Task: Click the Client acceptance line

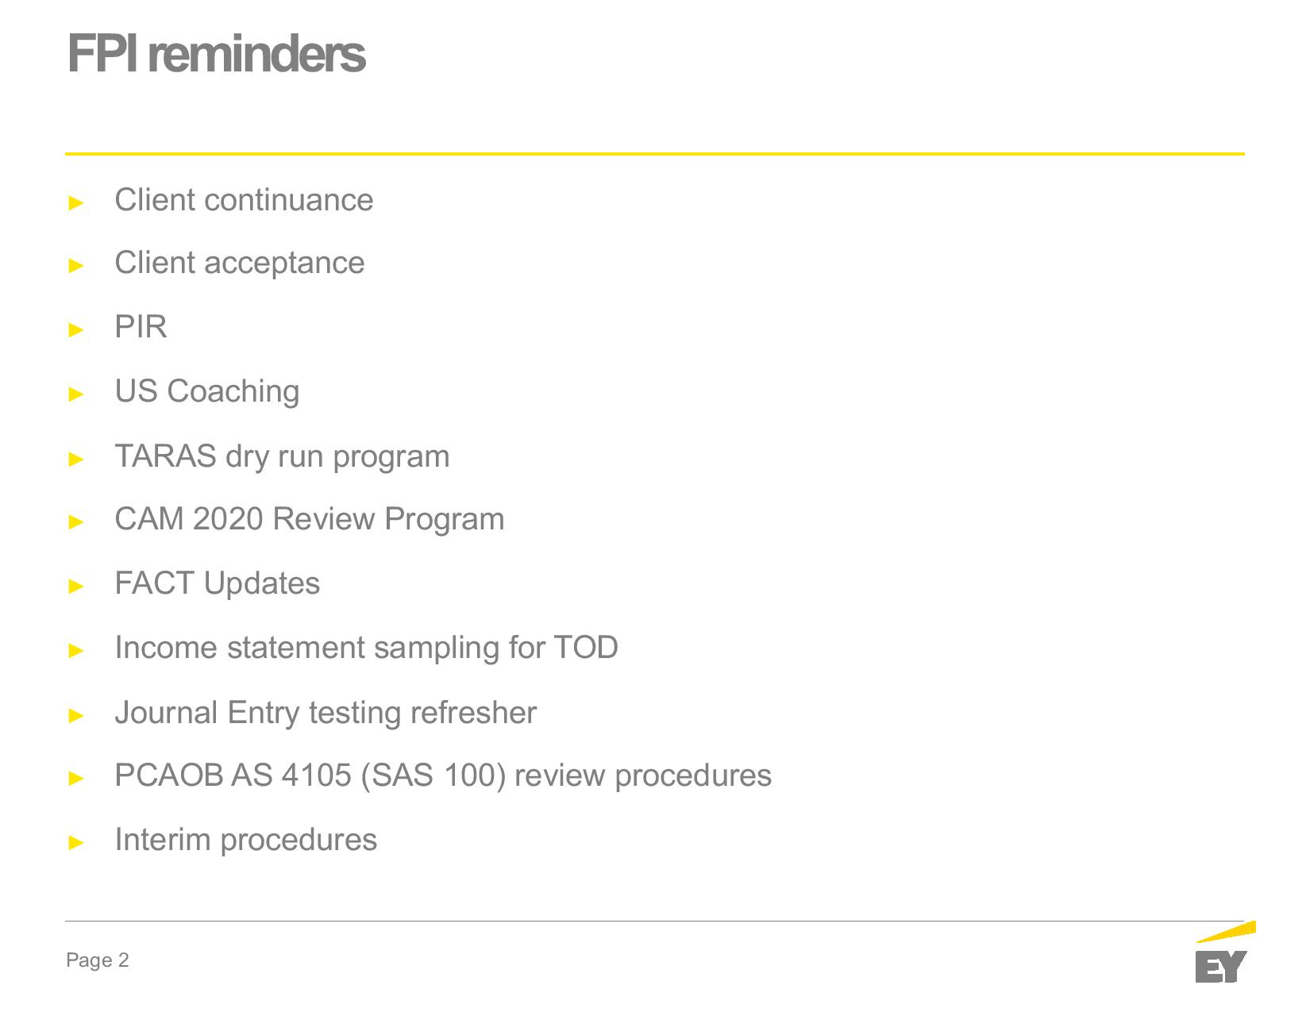Action: tap(239, 263)
